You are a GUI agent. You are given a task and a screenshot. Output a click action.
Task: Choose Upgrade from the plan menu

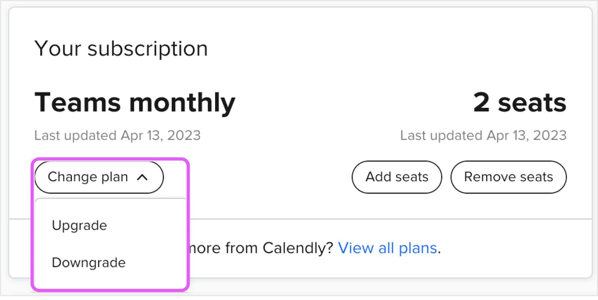pos(79,226)
